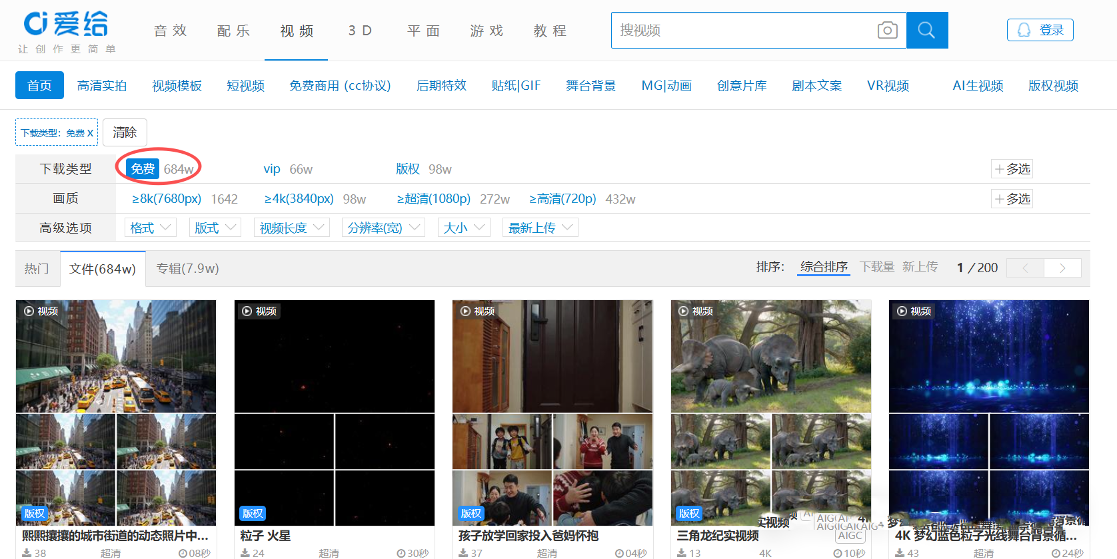Click 版权 badge on 粒子 火星 thumbnail
Screen dimensions: 1117x559
point(253,513)
